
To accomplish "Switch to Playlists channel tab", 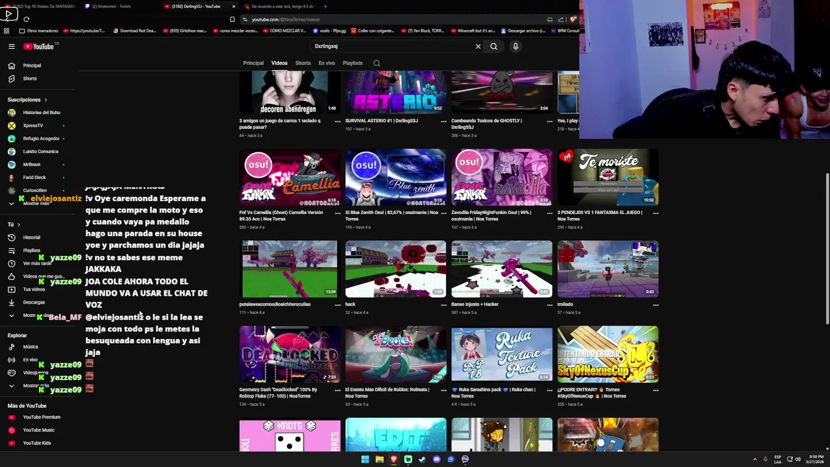I will [353, 63].
